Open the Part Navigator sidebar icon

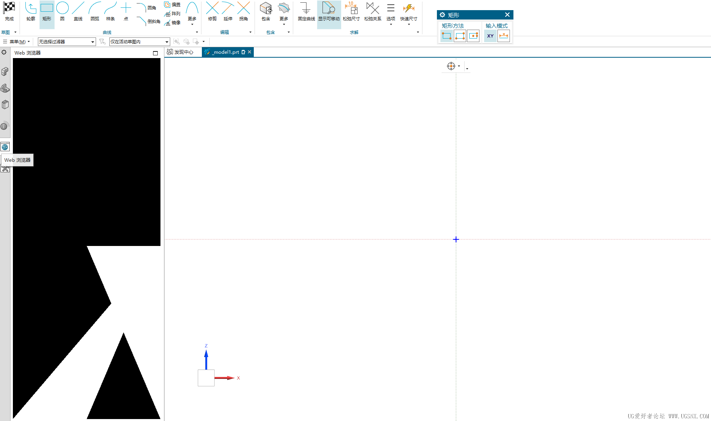coord(5,88)
